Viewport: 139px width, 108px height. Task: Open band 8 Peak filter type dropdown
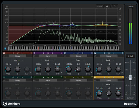(109, 84)
